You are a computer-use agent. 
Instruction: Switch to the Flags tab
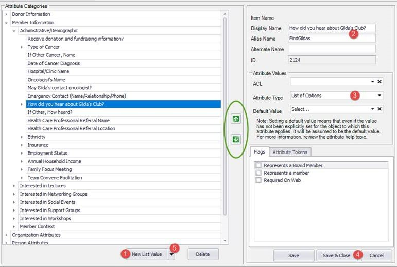click(x=260, y=152)
